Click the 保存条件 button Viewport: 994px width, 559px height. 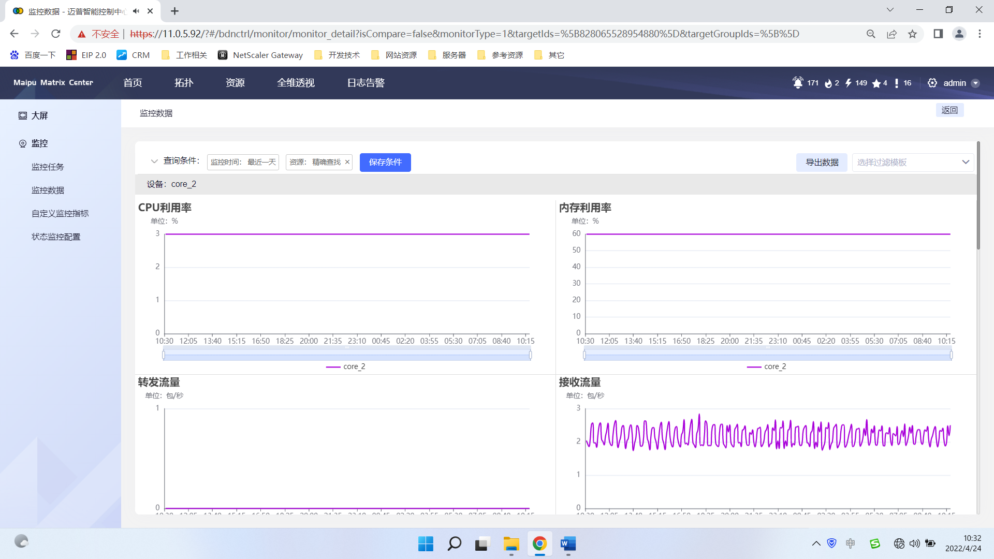coord(385,162)
